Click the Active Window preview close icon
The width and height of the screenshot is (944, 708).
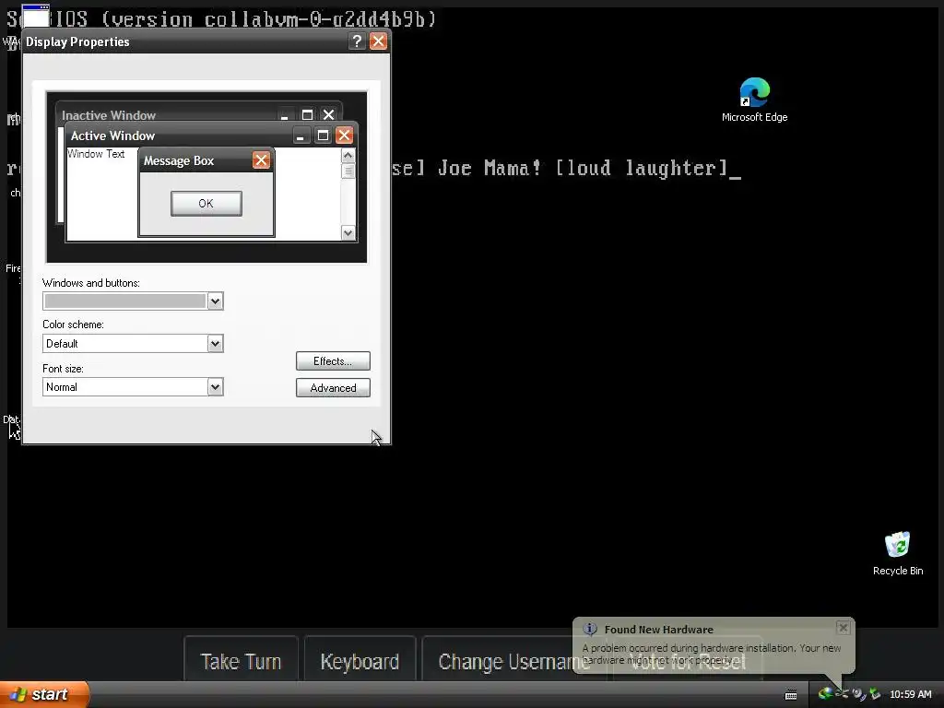pyautogui.click(x=344, y=136)
